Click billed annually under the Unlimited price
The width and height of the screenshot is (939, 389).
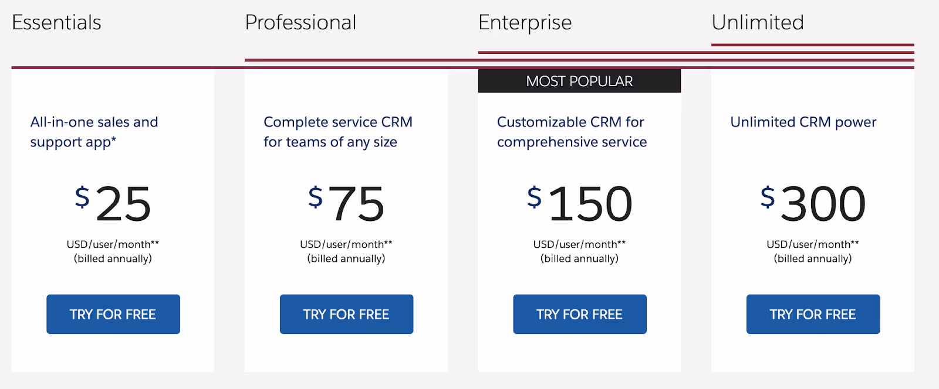coord(813,258)
